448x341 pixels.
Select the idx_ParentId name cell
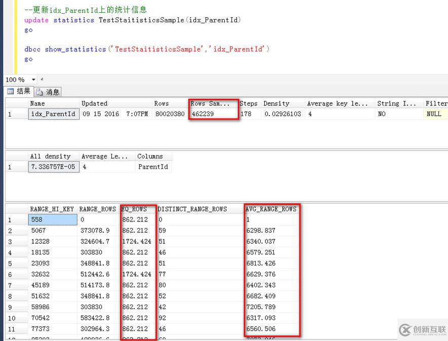[x=54, y=114]
